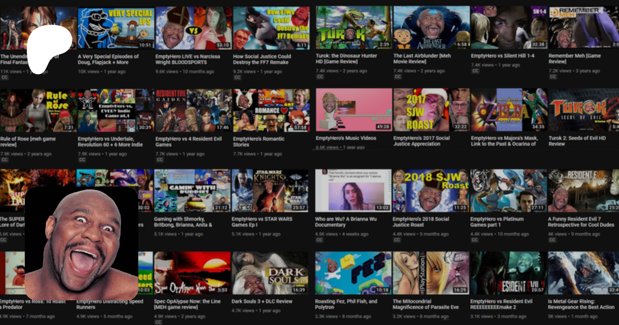Click the large laughing face image overlay

pos(82,243)
